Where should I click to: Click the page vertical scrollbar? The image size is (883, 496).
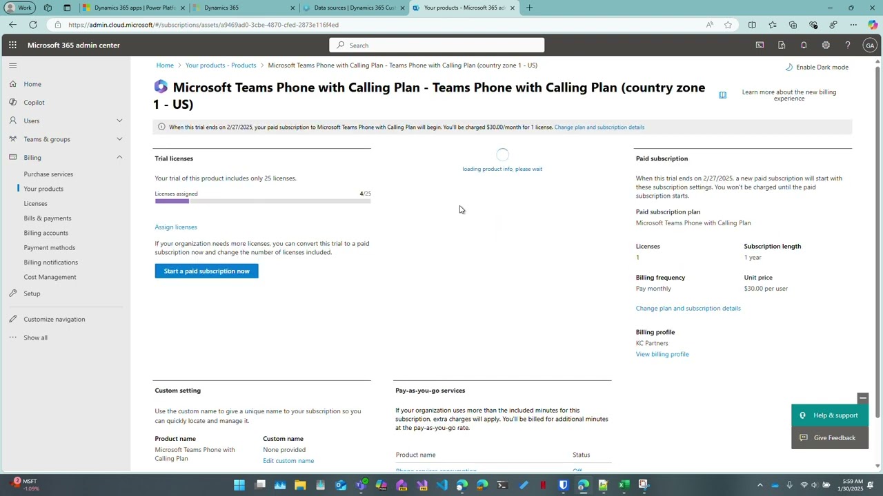(877, 241)
